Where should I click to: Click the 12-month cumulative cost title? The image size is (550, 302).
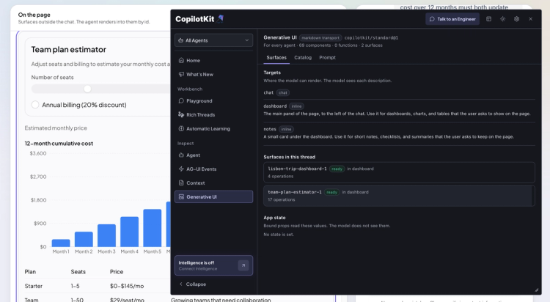click(59, 144)
